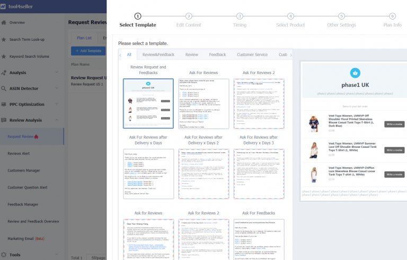Choose the Ask For Reviews template thumbnail
Viewport: 407px width, 260px height.
[203, 104]
